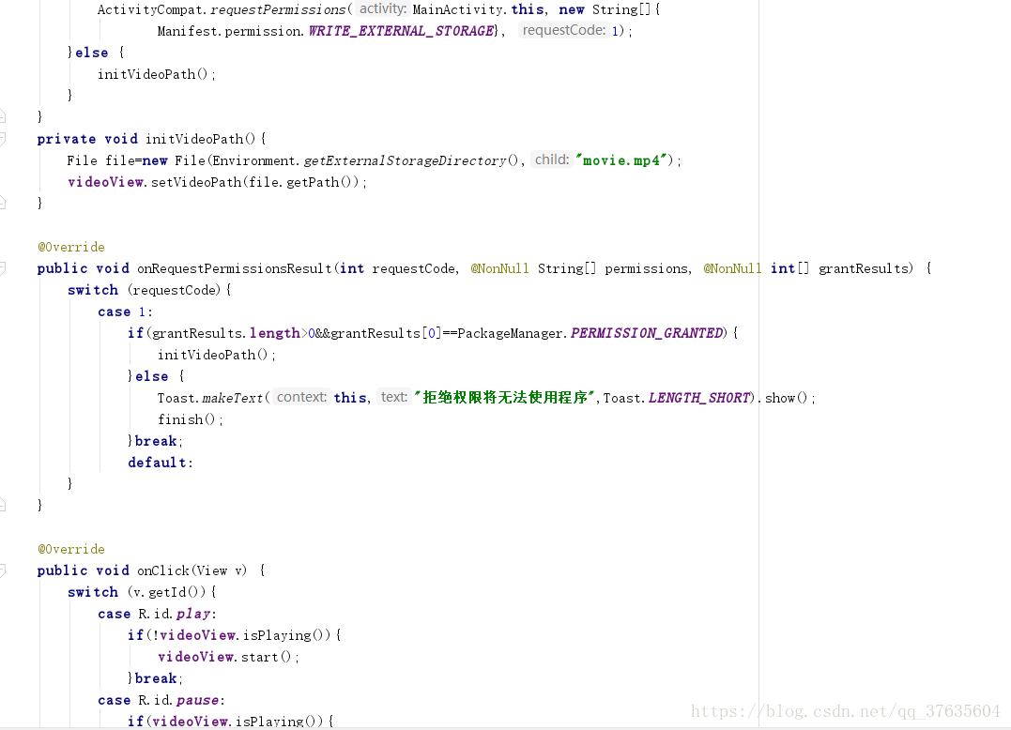Screen dimensions: 1011x730
Task: Click the 'int[] grantResults' parameter
Action: point(841,268)
